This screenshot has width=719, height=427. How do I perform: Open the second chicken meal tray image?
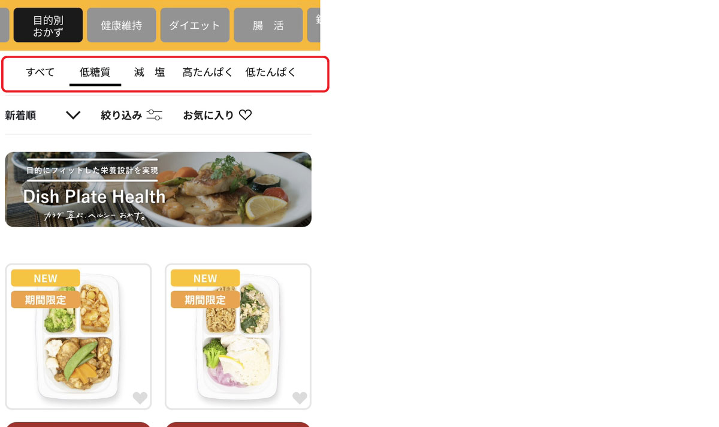point(238,337)
